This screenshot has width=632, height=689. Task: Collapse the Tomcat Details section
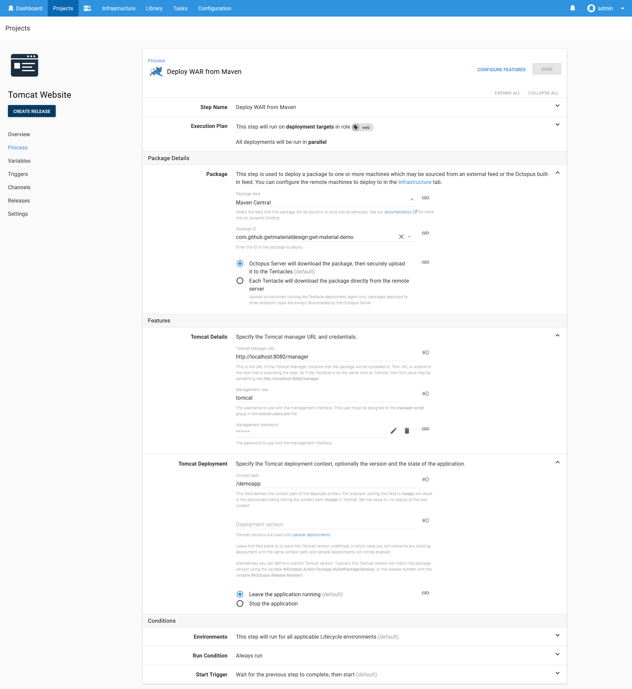tap(557, 335)
